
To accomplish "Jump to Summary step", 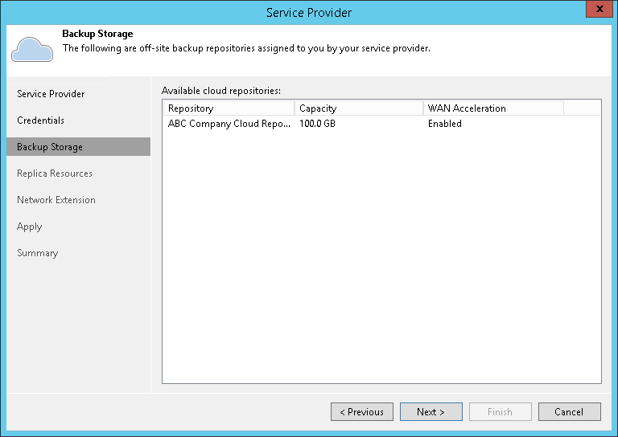I will point(38,253).
